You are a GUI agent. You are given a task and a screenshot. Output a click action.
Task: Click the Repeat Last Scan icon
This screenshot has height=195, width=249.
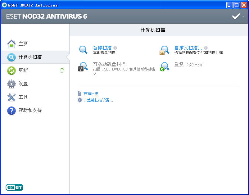[x=165, y=67]
